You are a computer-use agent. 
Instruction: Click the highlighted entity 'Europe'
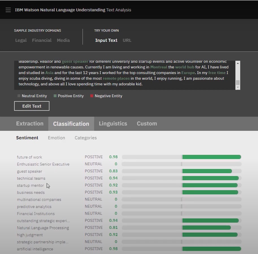(188, 73)
